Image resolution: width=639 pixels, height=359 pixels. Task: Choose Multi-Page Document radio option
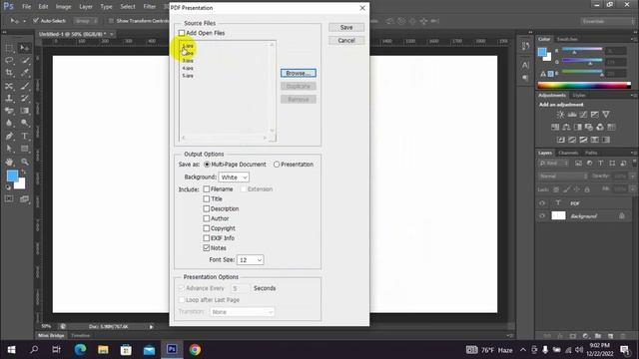[x=207, y=165]
